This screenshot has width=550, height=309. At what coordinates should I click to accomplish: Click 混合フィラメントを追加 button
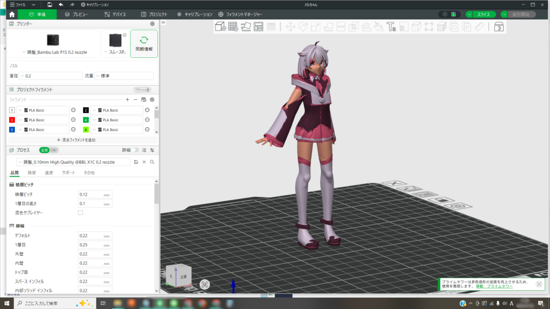coord(76,140)
